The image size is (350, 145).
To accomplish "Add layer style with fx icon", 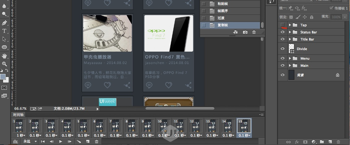I will coord(297,142).
